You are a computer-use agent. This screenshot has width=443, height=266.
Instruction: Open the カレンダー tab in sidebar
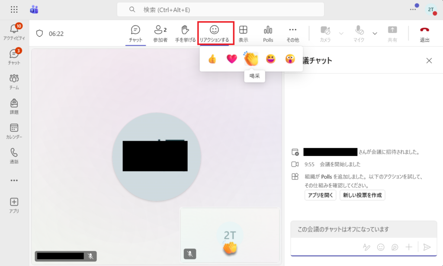tap(14, 131)
